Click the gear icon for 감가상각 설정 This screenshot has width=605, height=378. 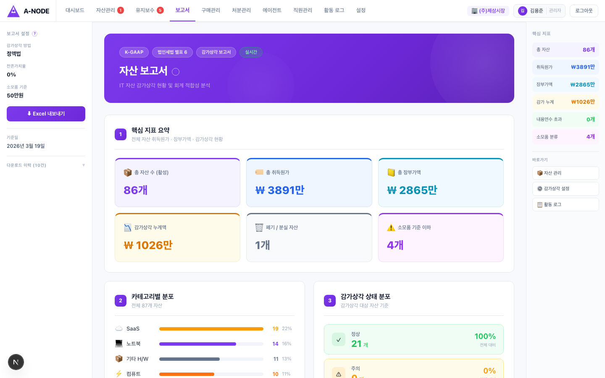(540, 189)
